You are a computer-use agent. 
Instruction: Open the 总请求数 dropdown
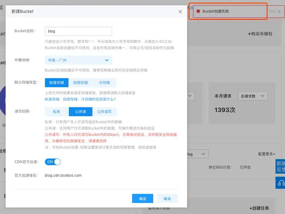click(x=252, y=96)
